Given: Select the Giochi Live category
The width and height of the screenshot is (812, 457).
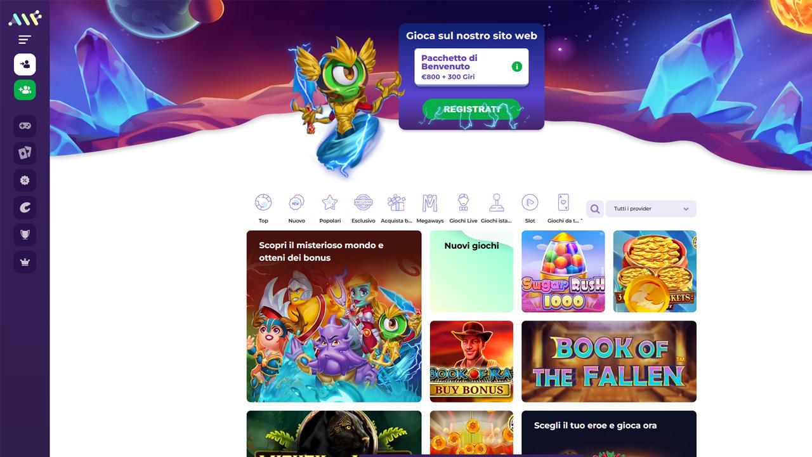Looking at the screenshot, I should pos(463,209).
